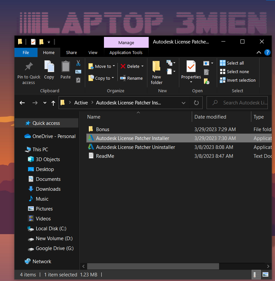Click the Paste clipboard icon
Screen dimensions: 275x281
pos(65,70)
